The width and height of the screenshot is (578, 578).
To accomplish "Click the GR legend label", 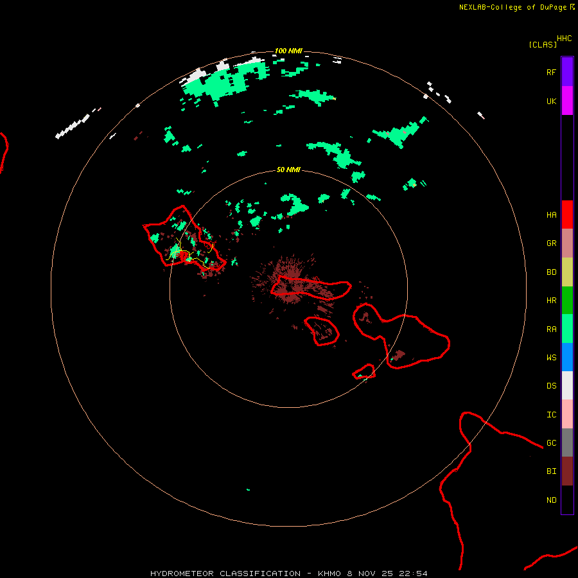I will coord(552,243).
